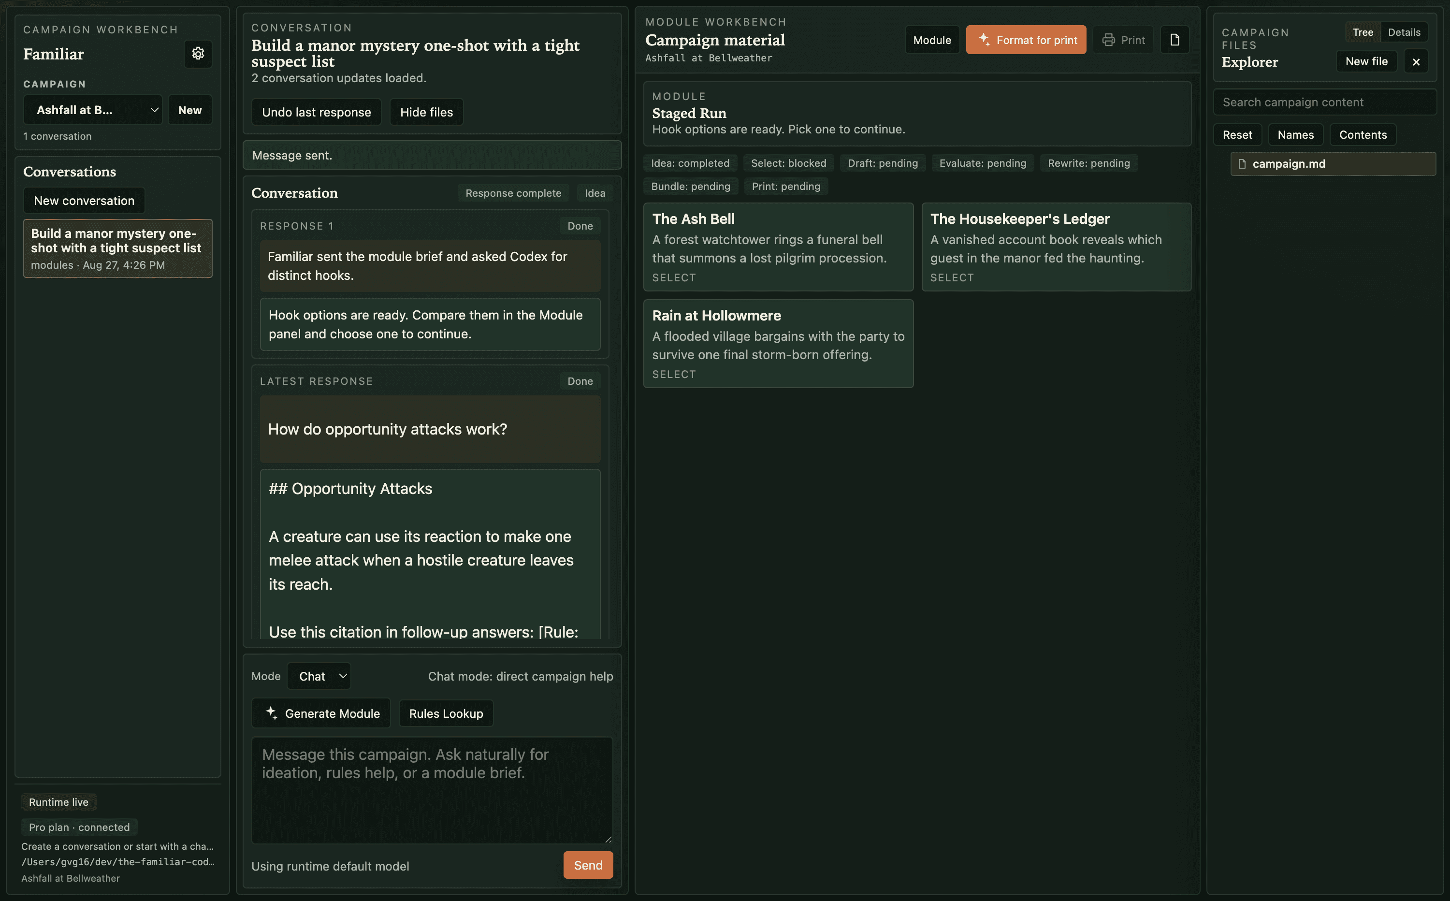The width and height of the screenshot is (1450, 901).
Task: Click the 'Print: pending' stage chip
Action: coord(786,187)
